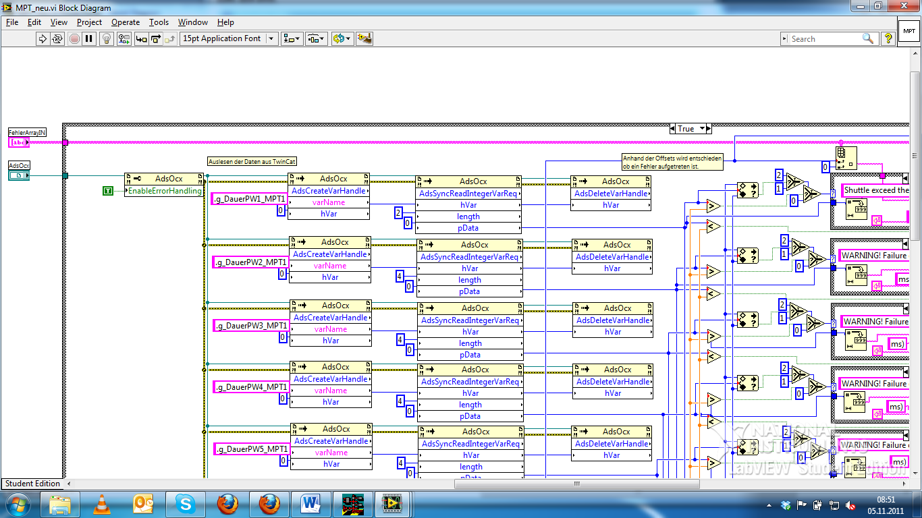Click the Step Over debugging icon

[x=155, y=39]
